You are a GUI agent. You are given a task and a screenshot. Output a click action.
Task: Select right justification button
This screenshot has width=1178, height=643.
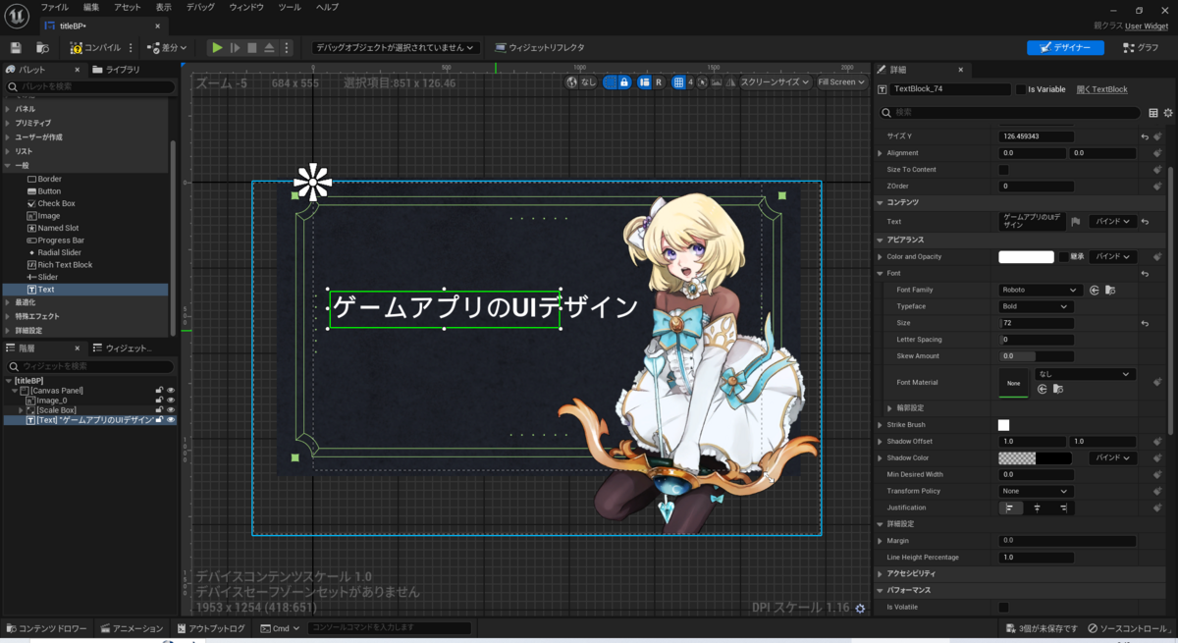tap(1061, 509)
